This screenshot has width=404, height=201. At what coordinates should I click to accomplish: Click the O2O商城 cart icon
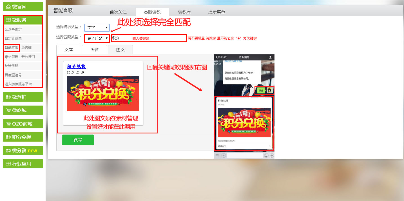tap(8, 124)
